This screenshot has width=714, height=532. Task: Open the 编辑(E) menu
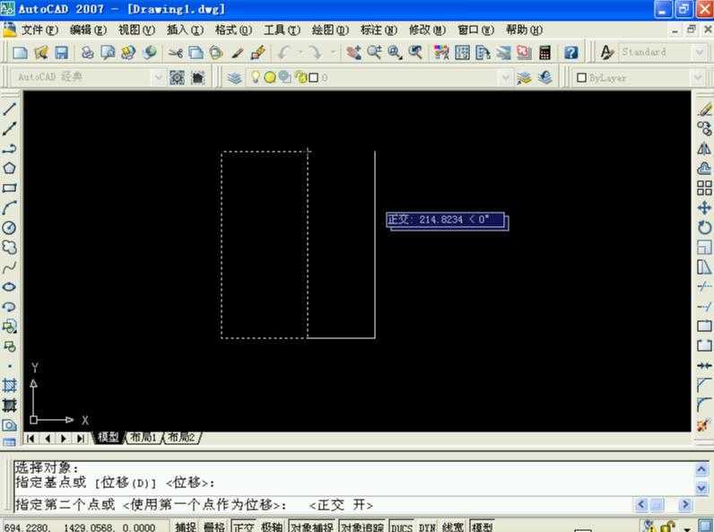click(x=88, y=31)
